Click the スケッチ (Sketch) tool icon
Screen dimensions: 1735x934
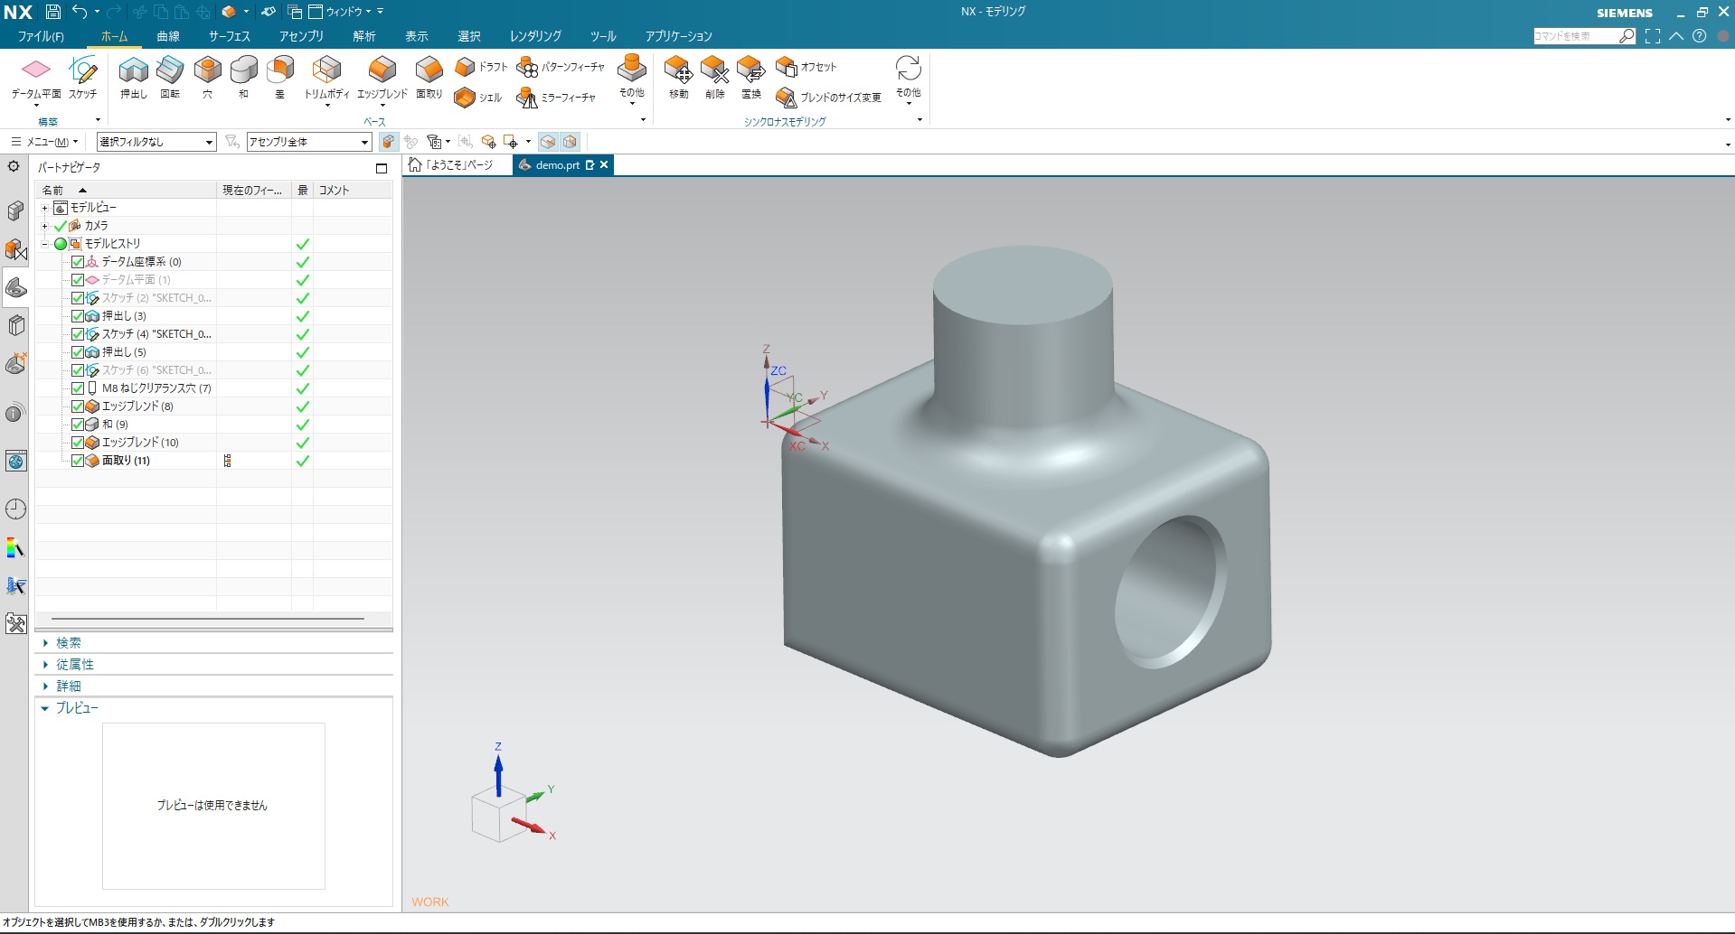[82, 70]
